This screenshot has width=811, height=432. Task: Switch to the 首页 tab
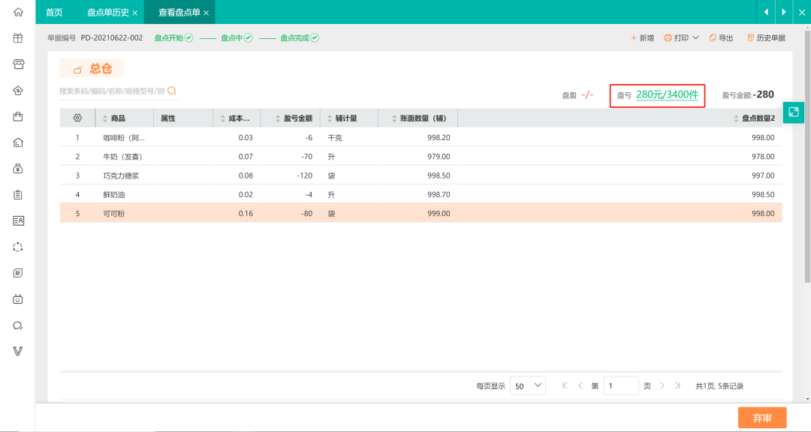coord(54,12)
